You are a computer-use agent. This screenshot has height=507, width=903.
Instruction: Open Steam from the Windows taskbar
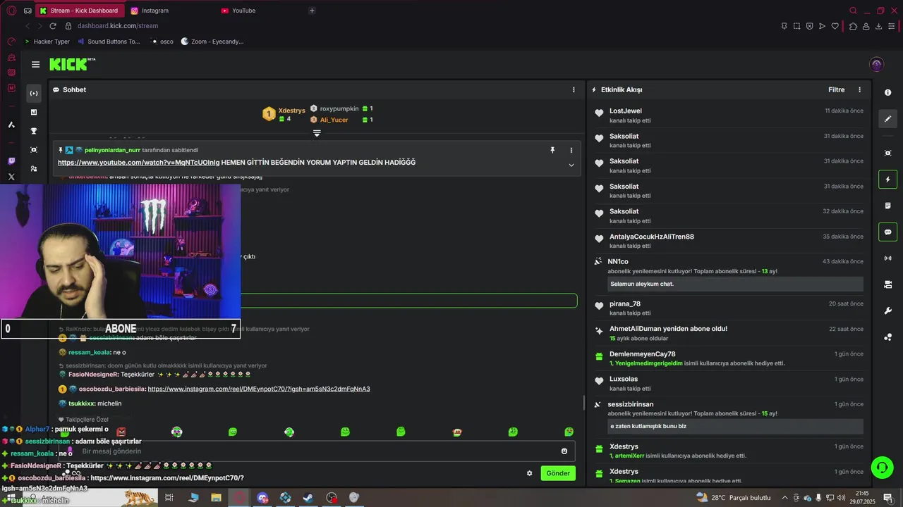(x=308, y=498)
